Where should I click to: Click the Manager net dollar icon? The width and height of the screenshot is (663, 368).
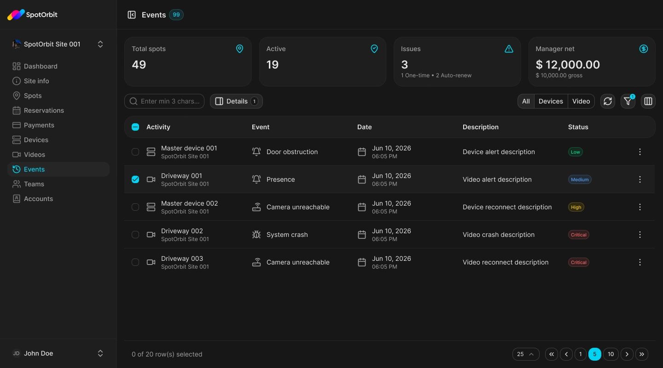click(644, 49)
